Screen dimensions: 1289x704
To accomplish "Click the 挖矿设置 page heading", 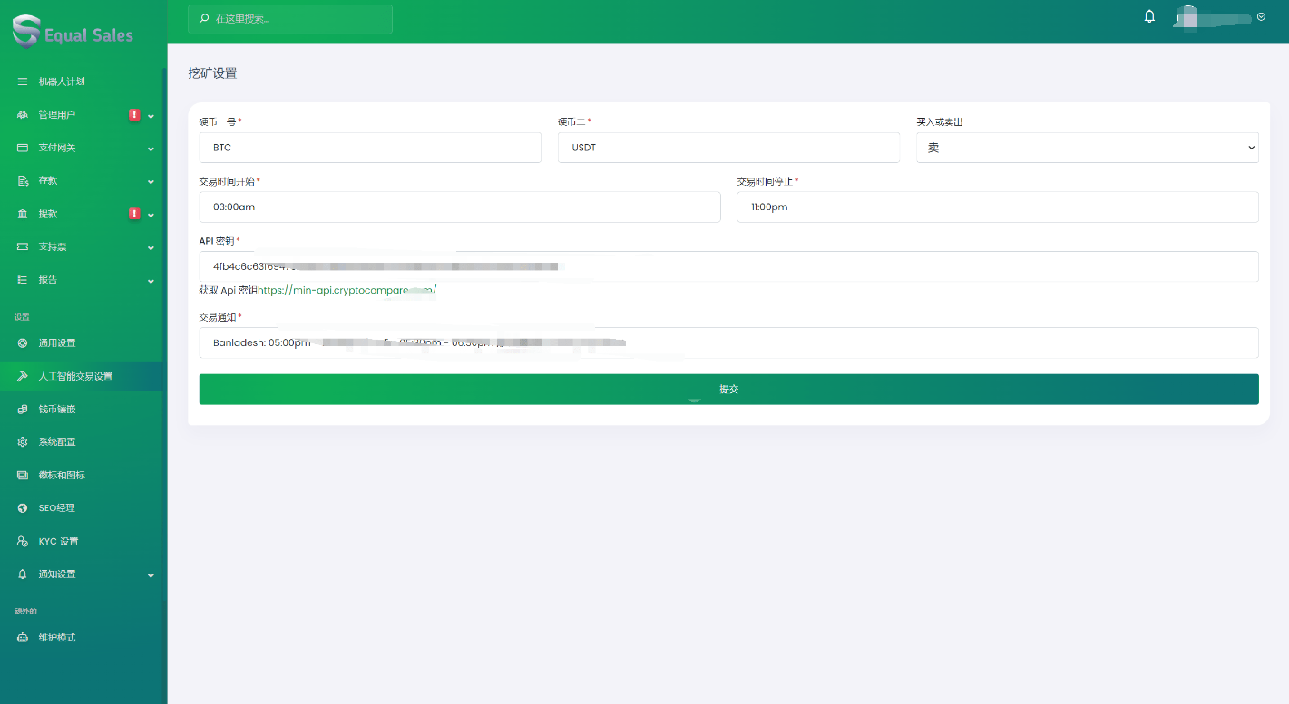I will pyautogui.click(x=212, y=73).
